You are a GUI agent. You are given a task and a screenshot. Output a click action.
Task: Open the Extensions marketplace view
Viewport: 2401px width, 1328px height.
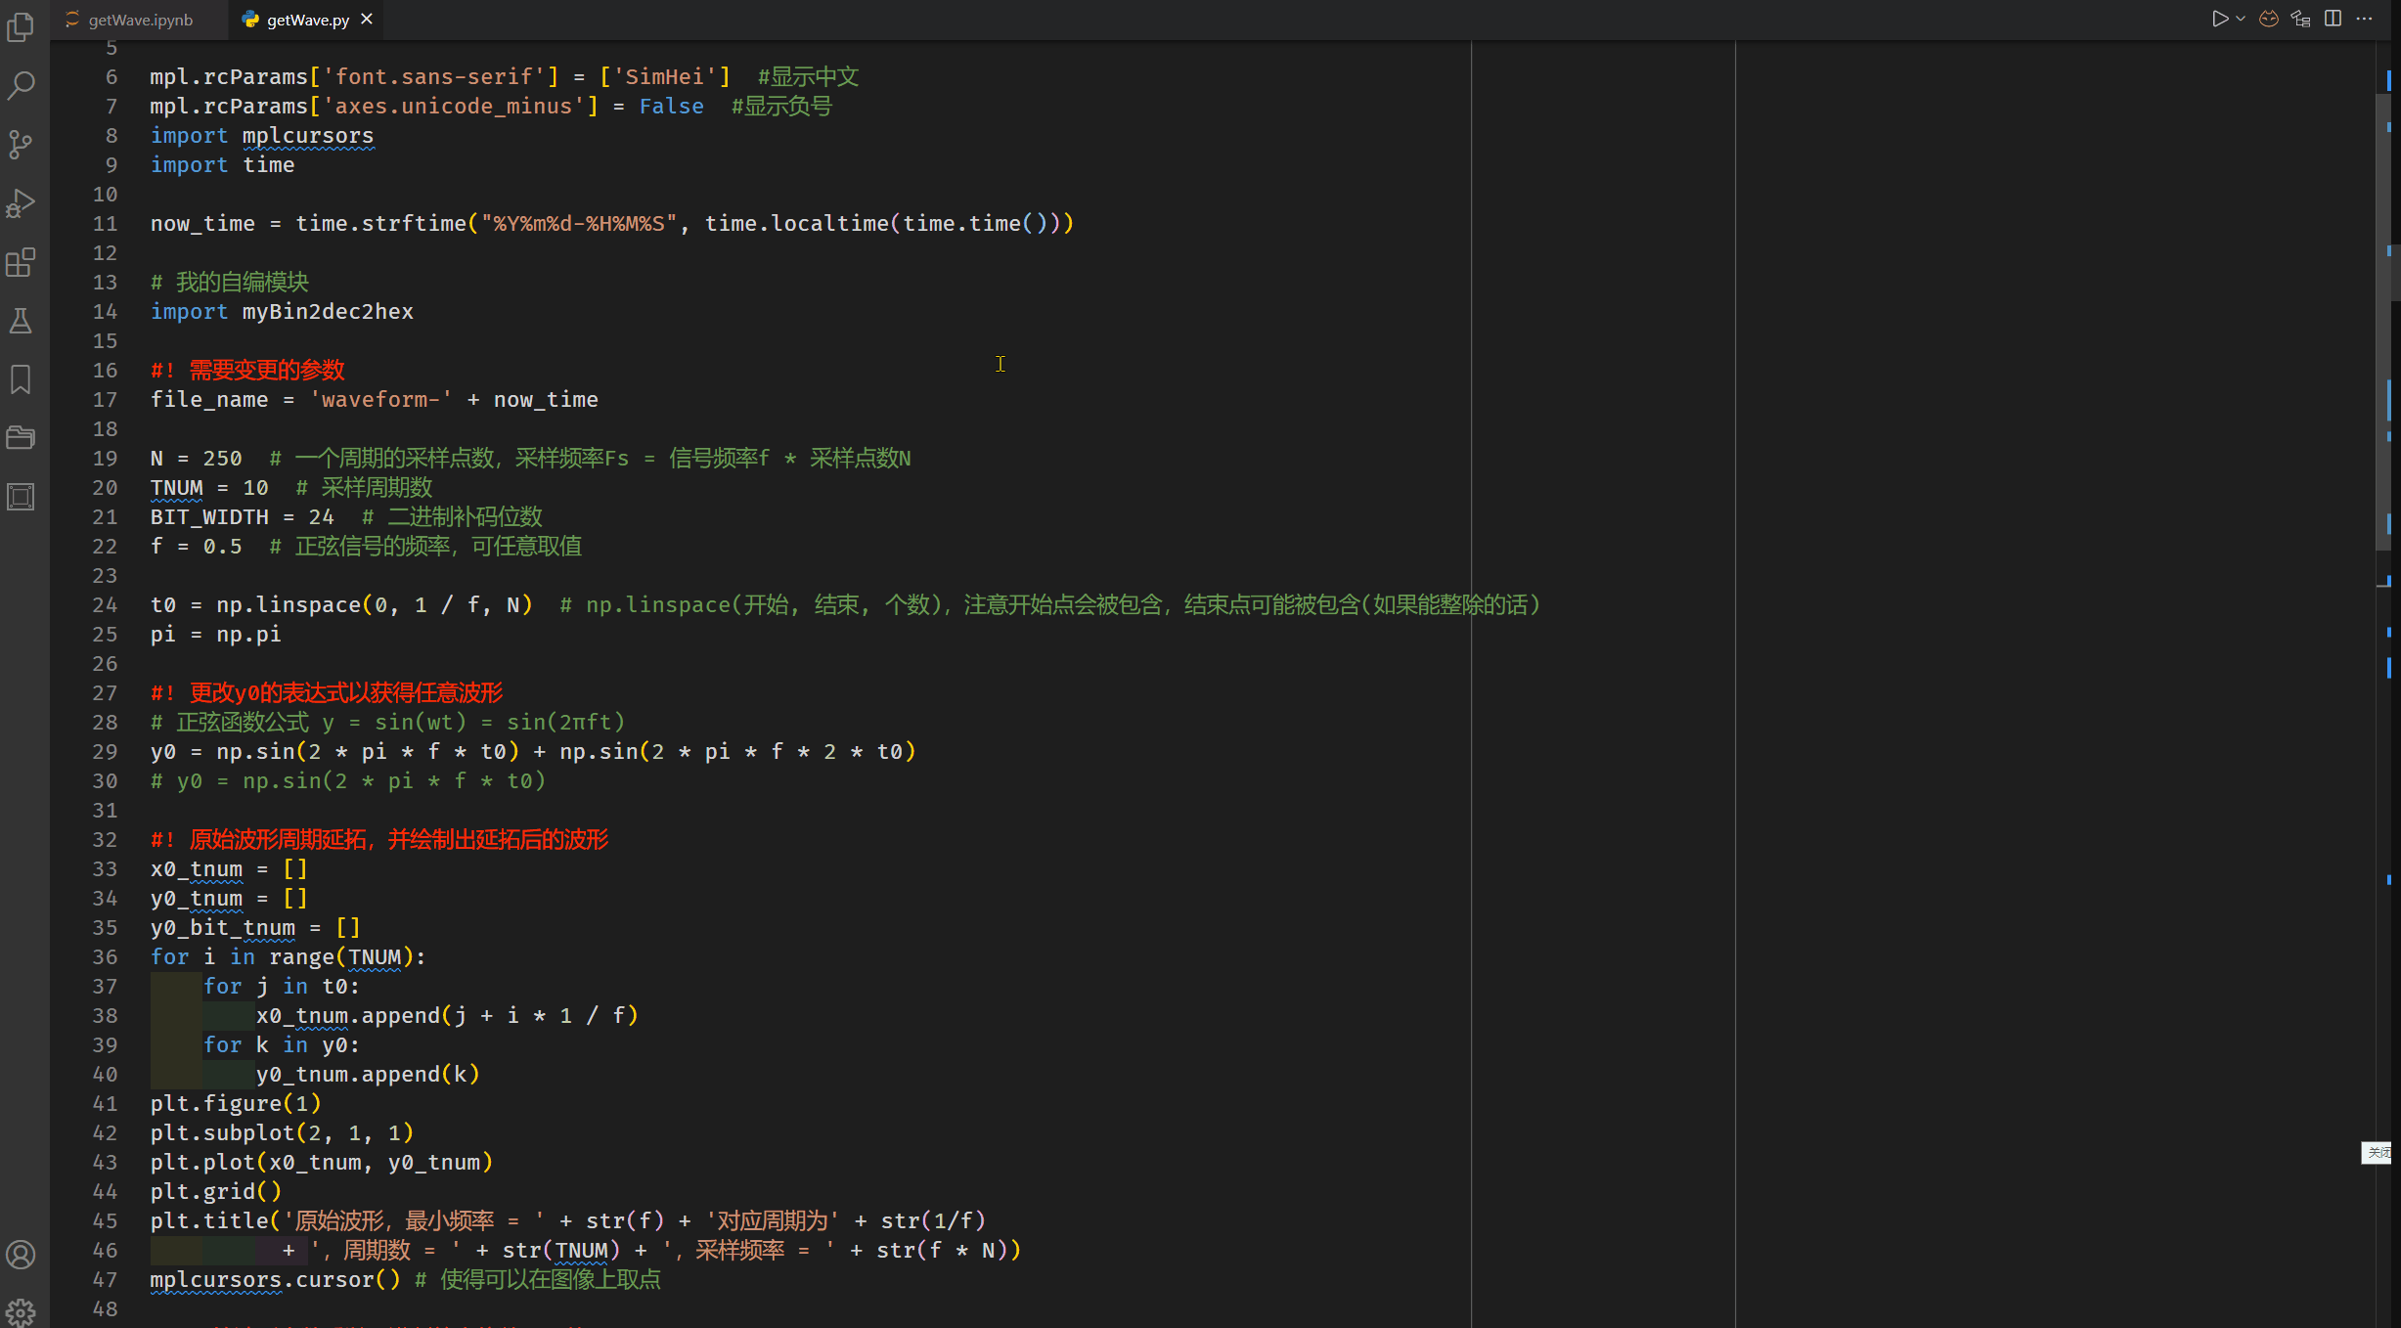click(21, 262)
